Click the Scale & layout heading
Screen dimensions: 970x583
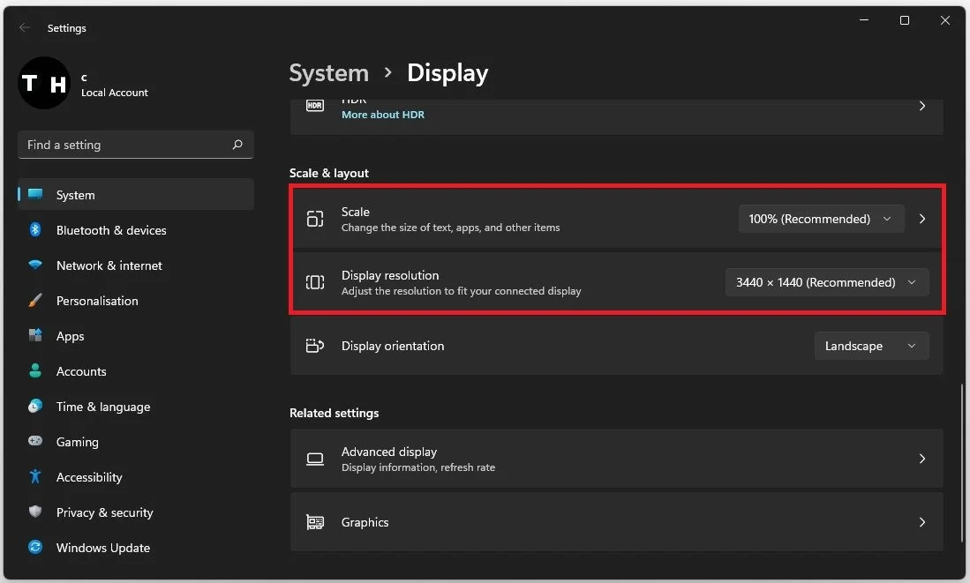(329, 173)
